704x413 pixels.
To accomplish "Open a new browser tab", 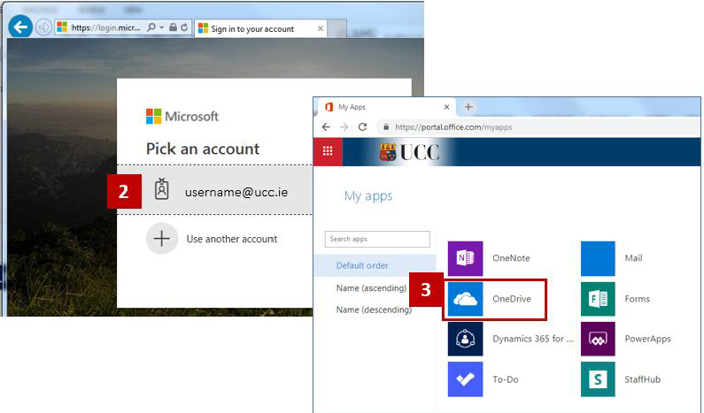I will 468,107.
